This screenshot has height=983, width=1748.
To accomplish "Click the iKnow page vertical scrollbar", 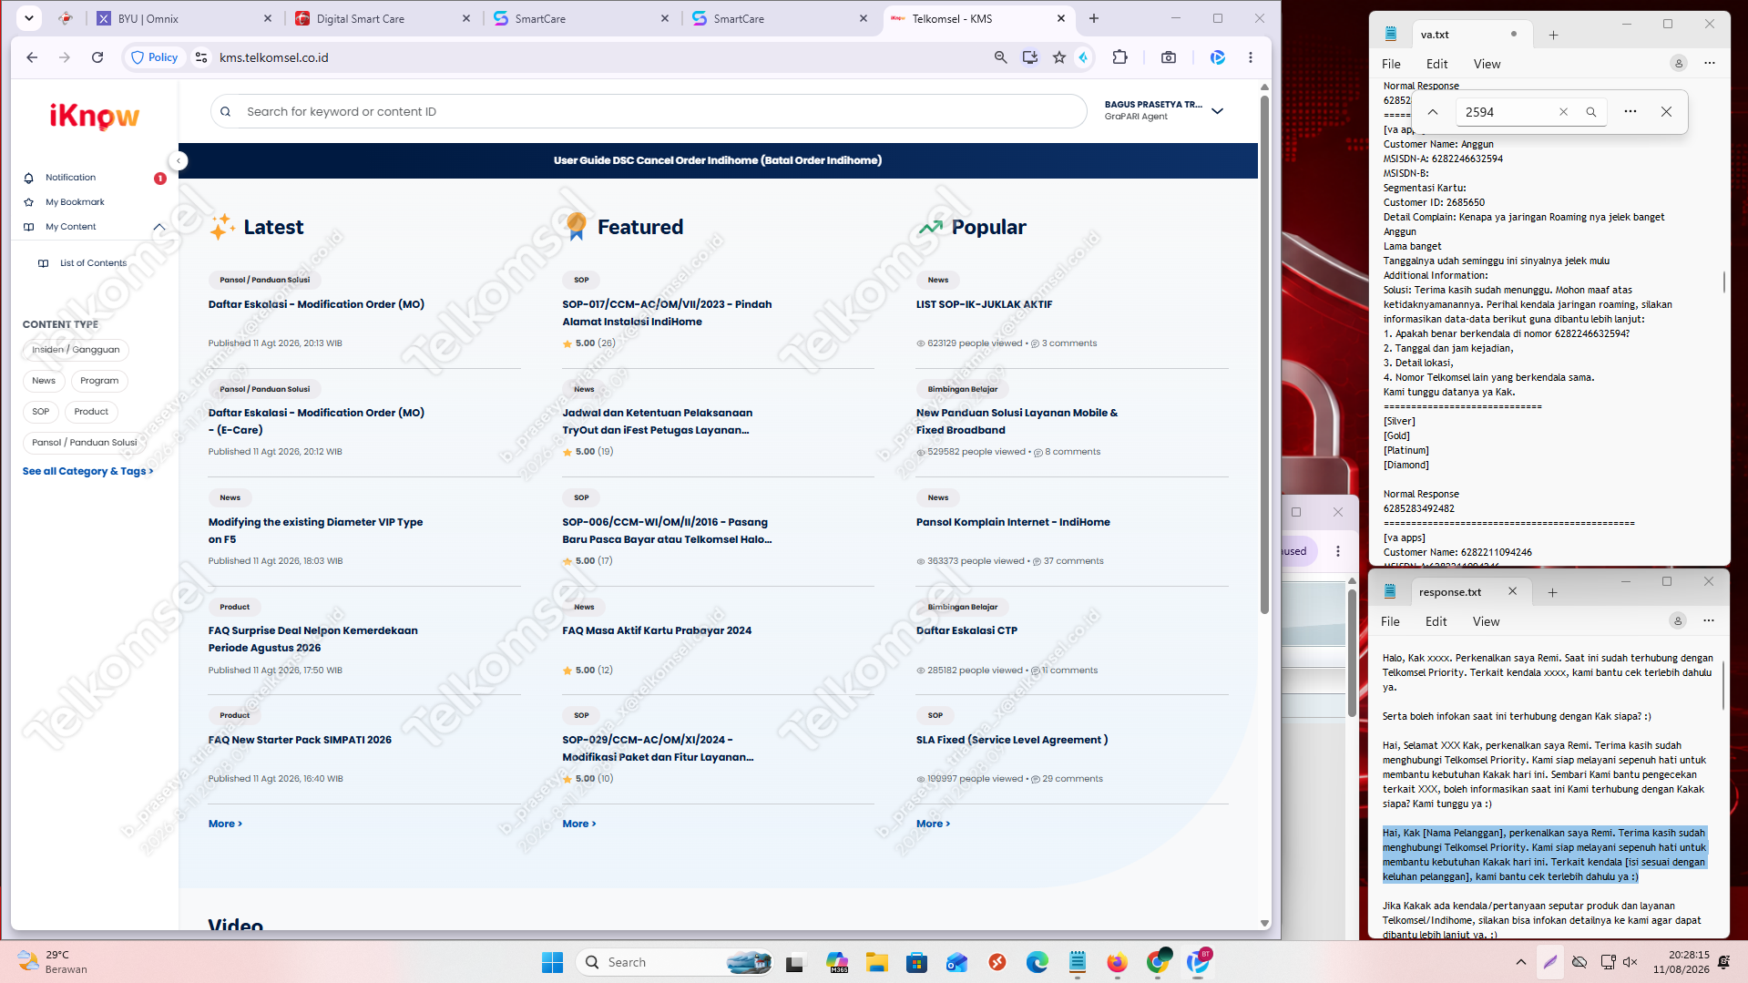I will pyautogui.click(x=1264, y=354).
